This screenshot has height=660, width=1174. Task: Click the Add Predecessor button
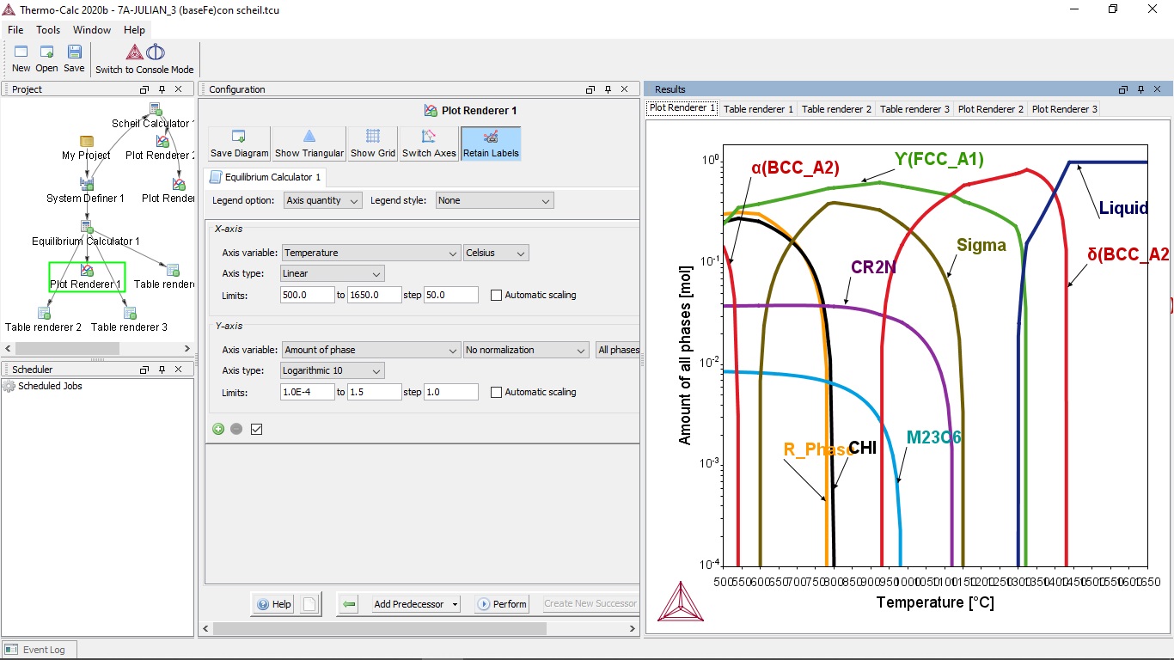[416, 604]
